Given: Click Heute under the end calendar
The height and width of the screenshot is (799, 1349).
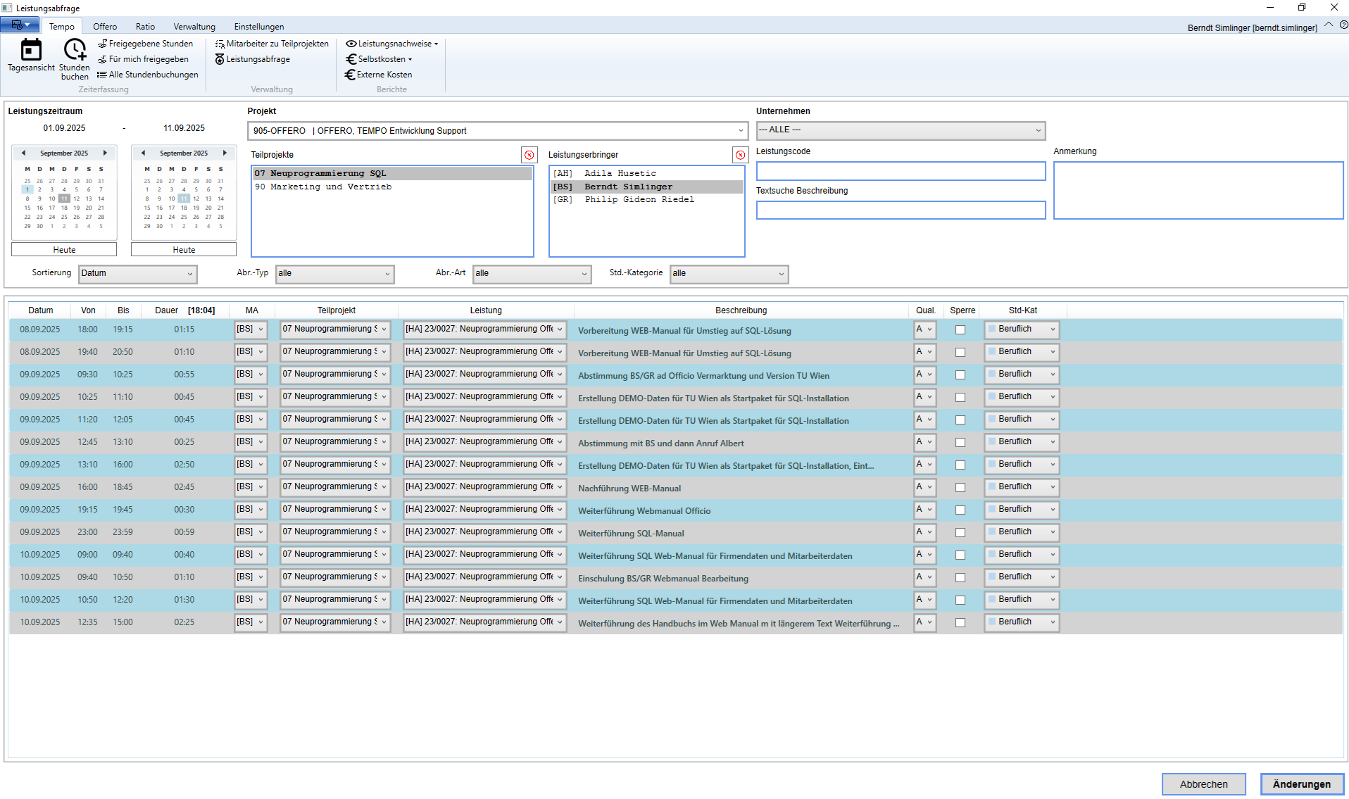Looking at the screenshot, I should point(184,250).
